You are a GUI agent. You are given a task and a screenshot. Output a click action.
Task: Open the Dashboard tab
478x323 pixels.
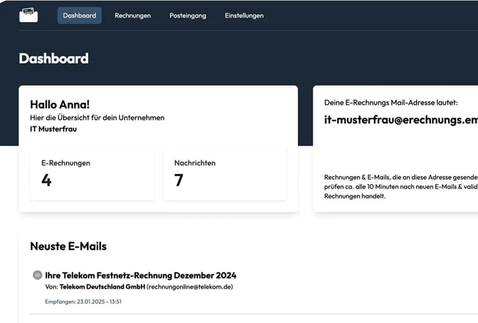80,15
